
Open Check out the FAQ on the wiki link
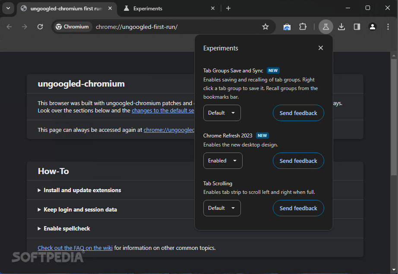(x=75, y=248)
